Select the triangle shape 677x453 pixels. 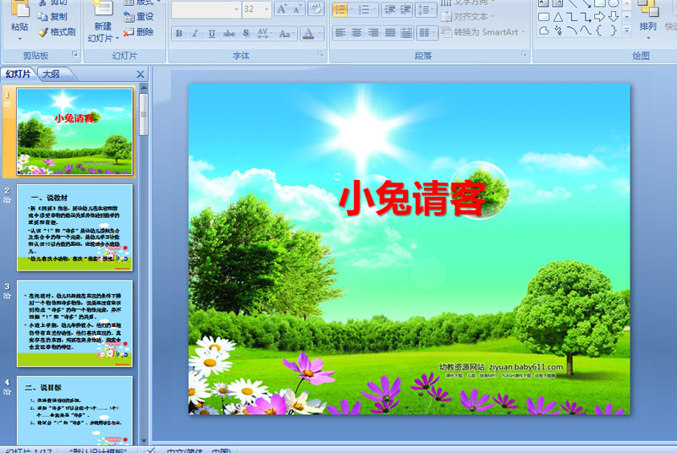[558, 17]
